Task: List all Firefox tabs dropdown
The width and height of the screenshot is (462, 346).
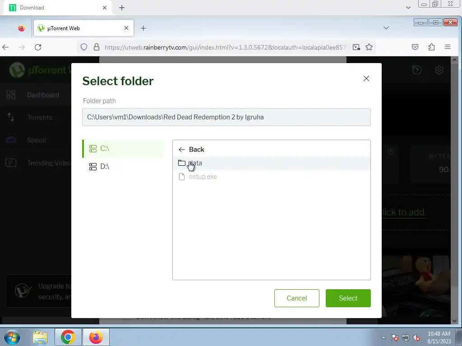Action: (386, 28)
